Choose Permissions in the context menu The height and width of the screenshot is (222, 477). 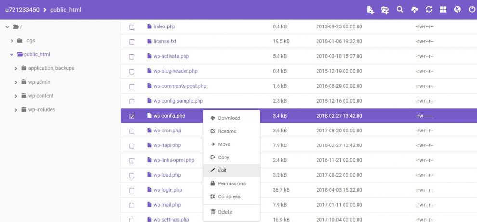click(231, 183)
